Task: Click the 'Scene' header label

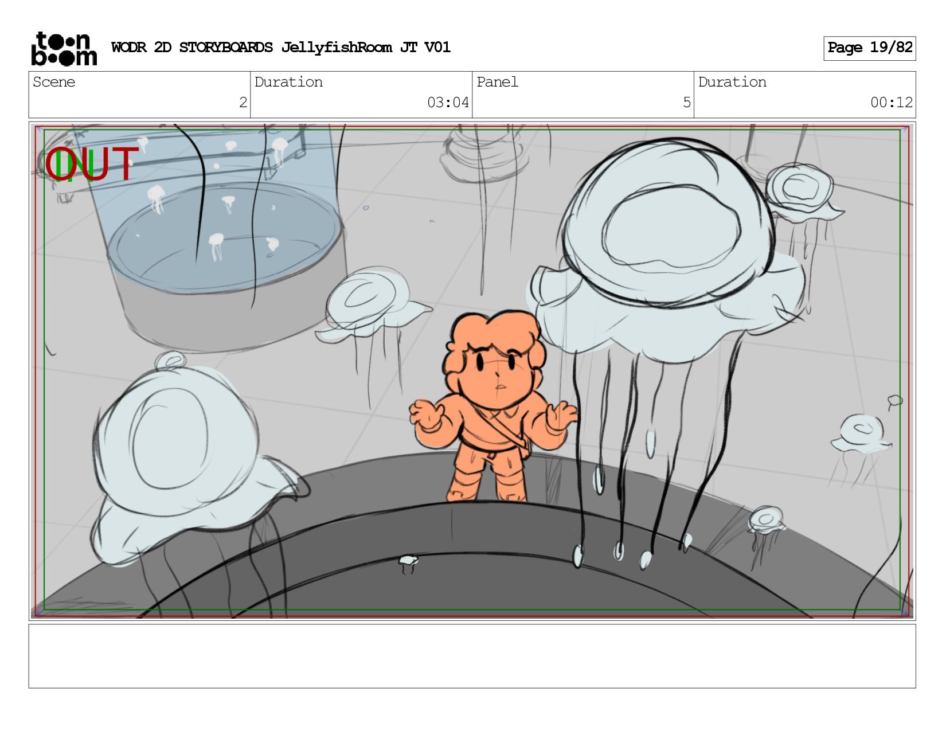Action: click(54, 82)
